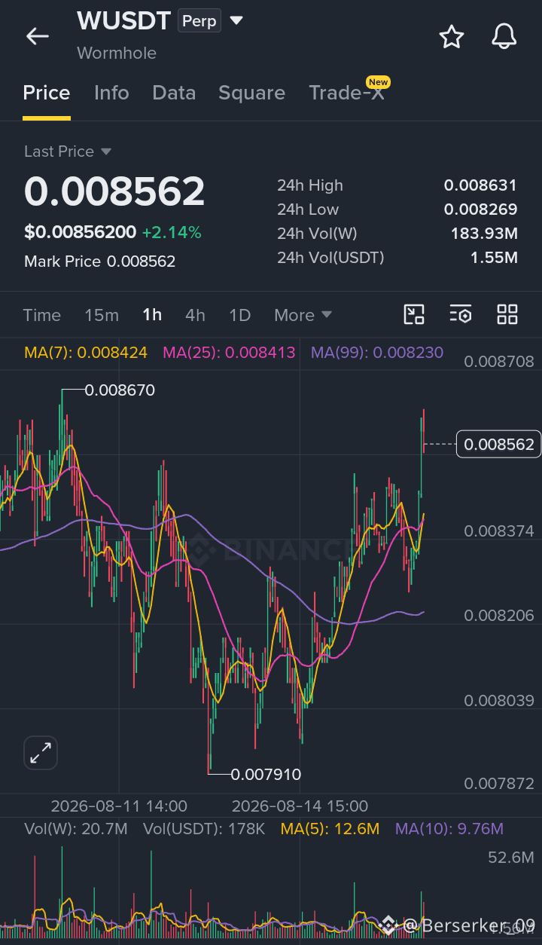
Task: Click the Perp contract badge
Action: click(199, 21)
